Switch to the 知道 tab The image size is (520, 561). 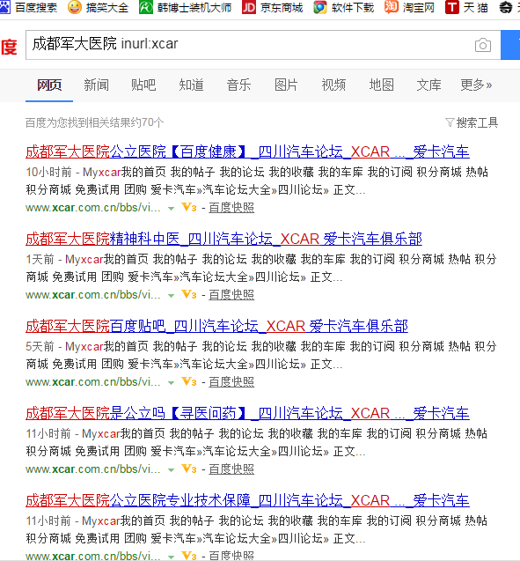coord(191,85)
